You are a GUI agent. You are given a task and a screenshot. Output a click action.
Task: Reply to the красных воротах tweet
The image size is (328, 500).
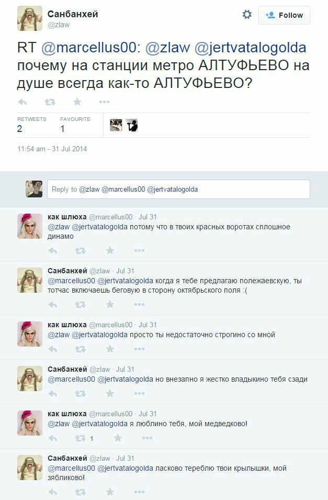pyautogui.click(x=53, y=251)
